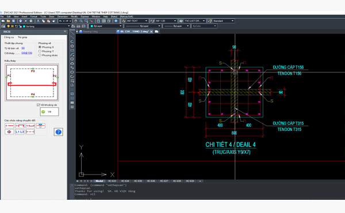
Task: Select the straight rebar conversion icon
Action: [x=9, y=126]
